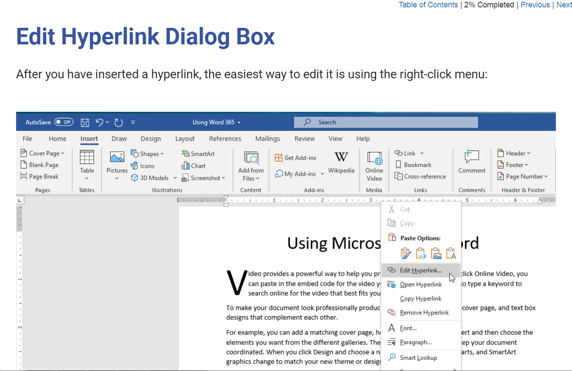Viewport: 572px width, 371px height.
Task: Click Get Add-ins
Action: (x=296, y=158)
